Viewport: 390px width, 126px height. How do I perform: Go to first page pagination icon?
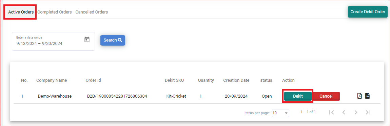point(331,112)
